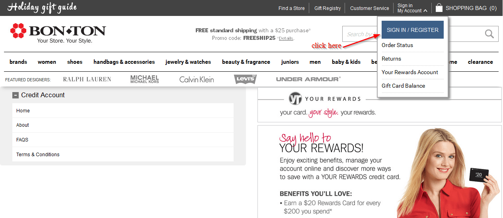Open the men navigation category
Viewport: 503px width, 218px height.
point(315,62)
